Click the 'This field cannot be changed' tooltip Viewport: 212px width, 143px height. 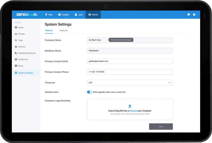click(x=121, y=40)
